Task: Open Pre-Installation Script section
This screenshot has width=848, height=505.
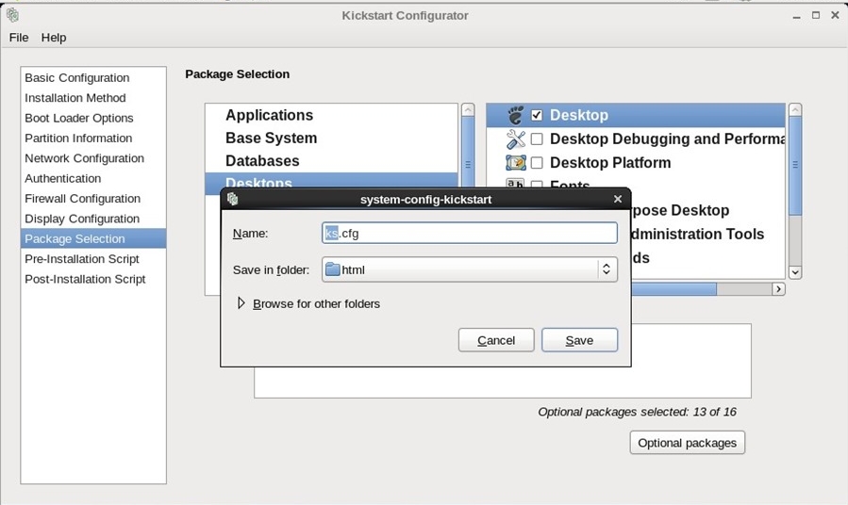Action: click(93, 259)
